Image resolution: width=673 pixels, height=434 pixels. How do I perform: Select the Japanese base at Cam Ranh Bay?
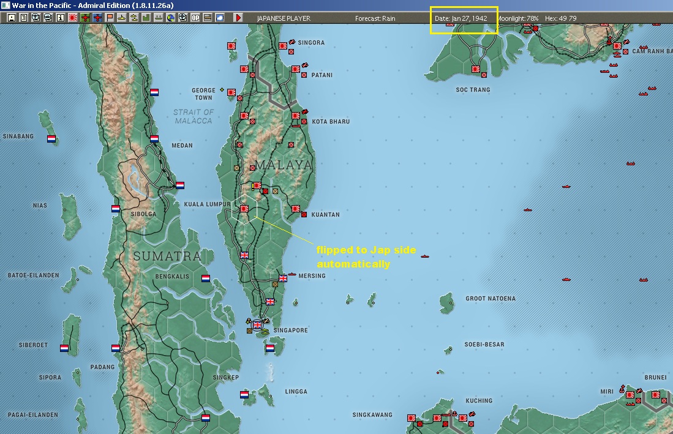(x=617, y=46)
